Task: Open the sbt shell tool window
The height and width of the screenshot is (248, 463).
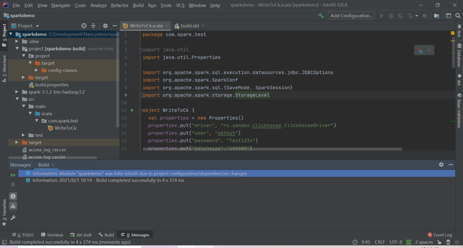Action: tap(81, 235)
